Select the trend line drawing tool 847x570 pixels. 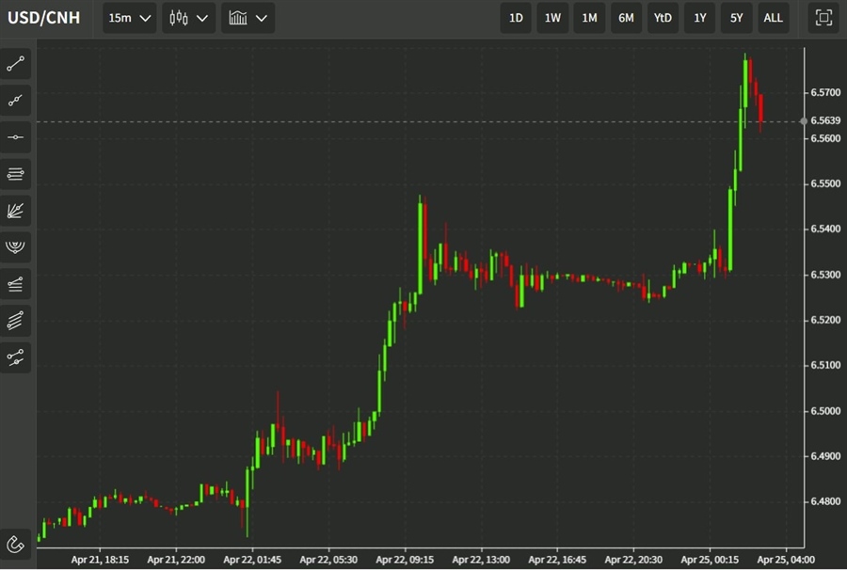click(16, 64)
